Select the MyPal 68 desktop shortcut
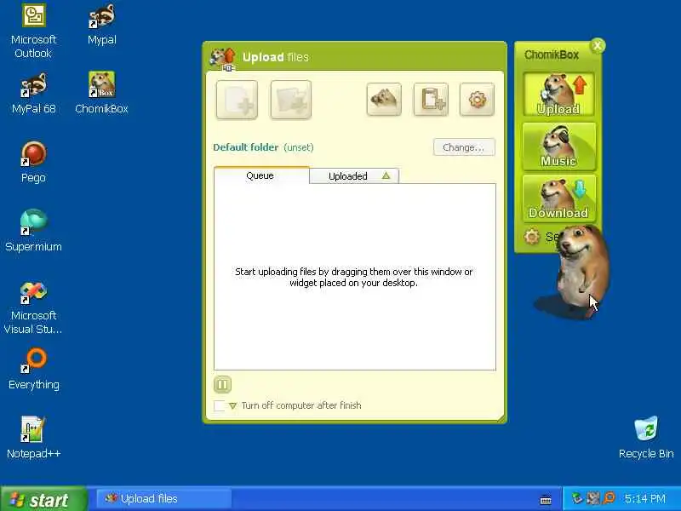This screenshot has width=681, height=511. click(33, 94)
